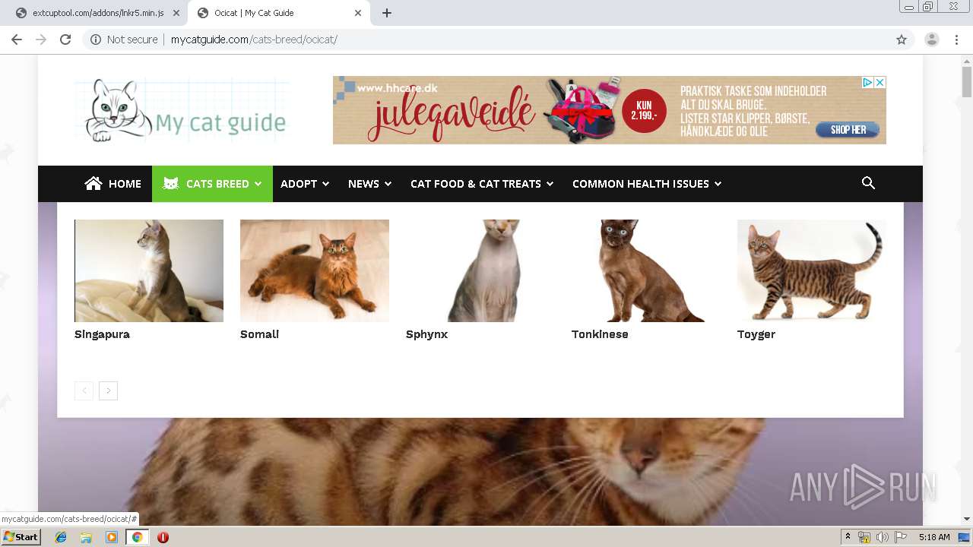Open the Chrome profile avatar
This screenshot has width=973, height=547.
pos(932,40)
